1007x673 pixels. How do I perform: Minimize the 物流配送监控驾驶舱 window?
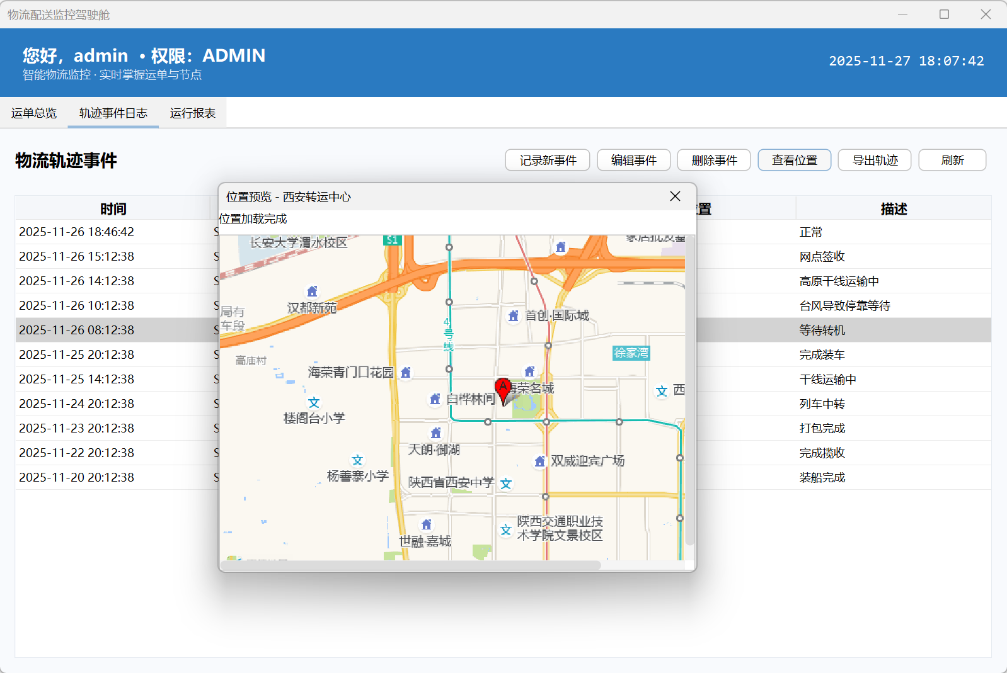[x=902, y=14]
